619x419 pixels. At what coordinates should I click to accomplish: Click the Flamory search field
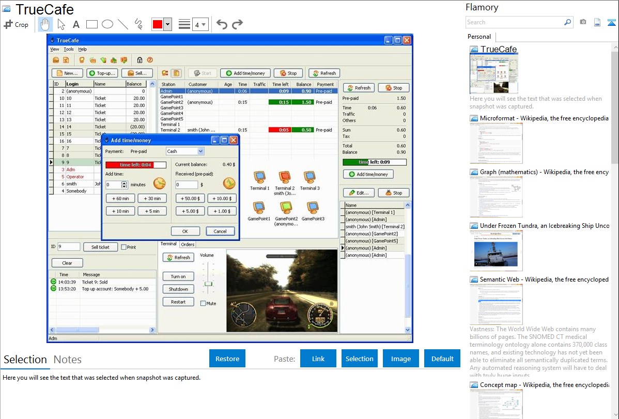(x=514, y=22)
